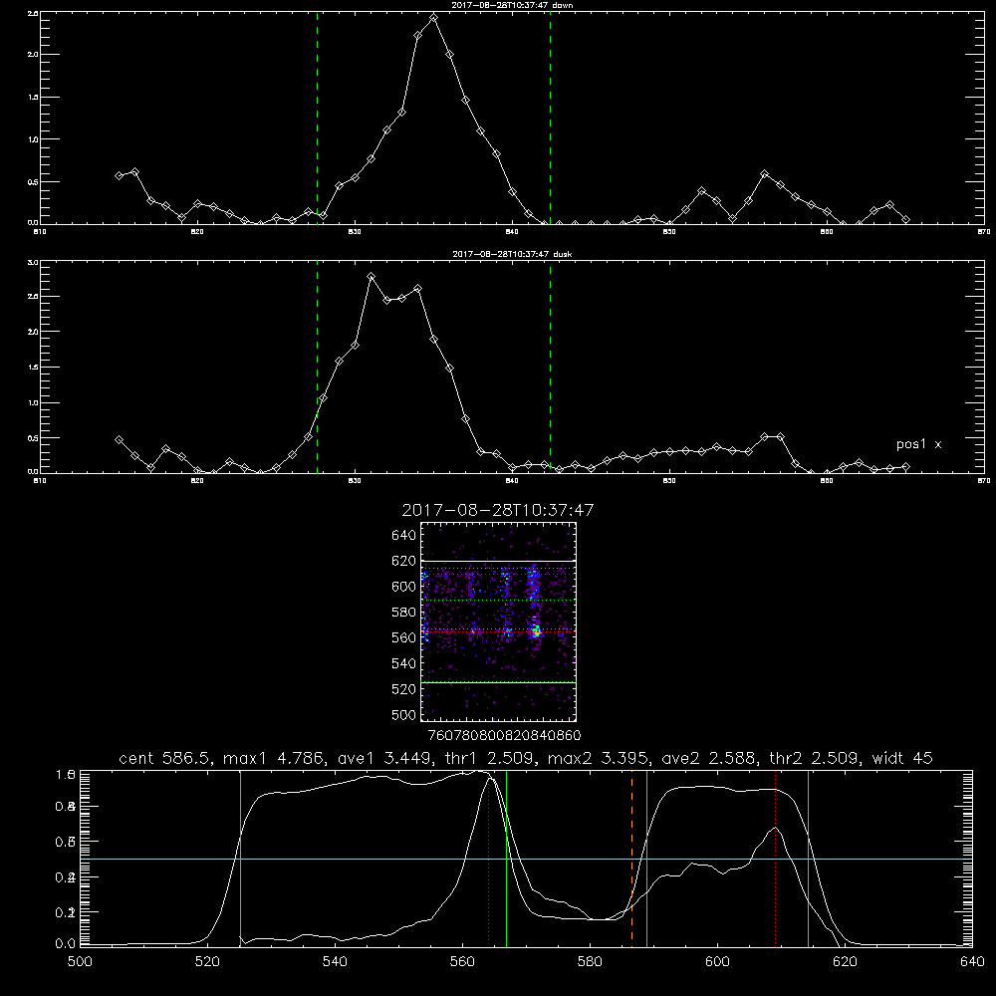Click the peak diamond marker of dawn curve
The image size is (996, 996).
pyautogui.click(x=434, y=18)
